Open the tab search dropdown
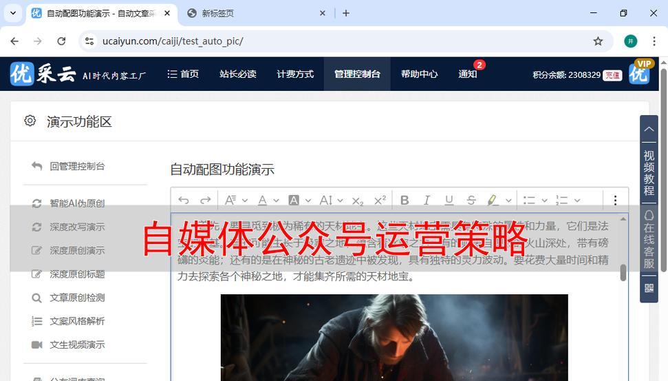668x381 pixels. pos(13,13)
